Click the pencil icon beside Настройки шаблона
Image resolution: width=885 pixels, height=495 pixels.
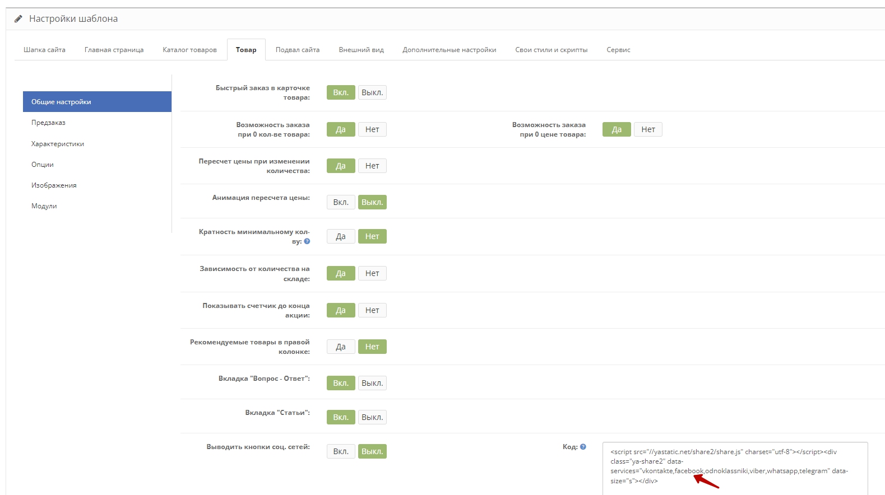click(x=18, y=19)
